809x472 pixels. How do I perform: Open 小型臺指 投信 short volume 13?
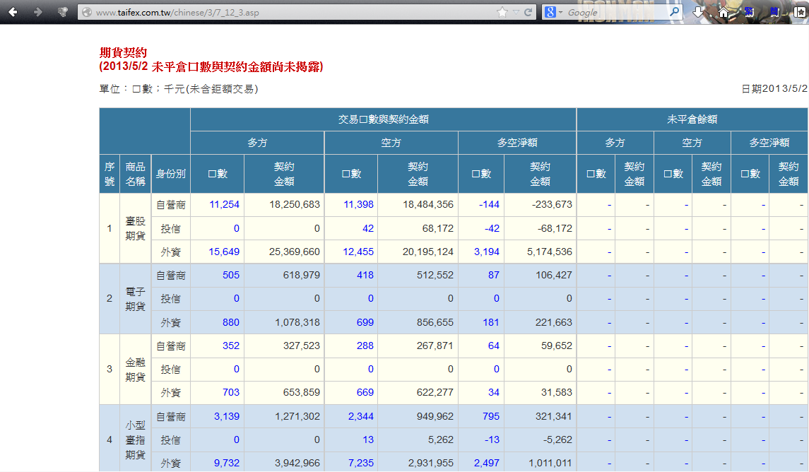[368, 440]
